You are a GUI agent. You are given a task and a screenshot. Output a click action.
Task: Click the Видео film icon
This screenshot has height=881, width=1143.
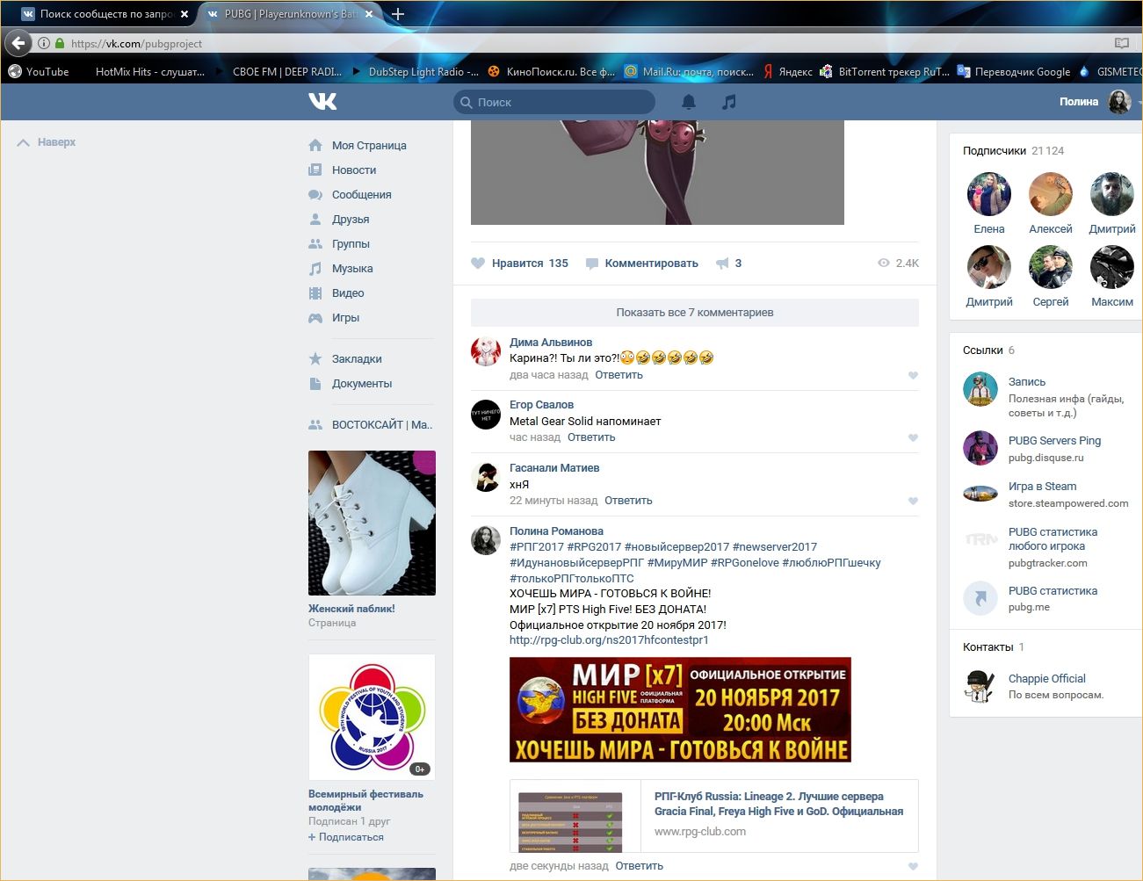315,292
